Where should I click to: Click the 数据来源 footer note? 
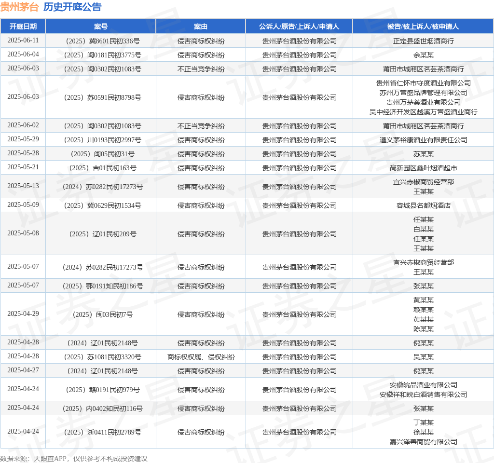(74, 459)
